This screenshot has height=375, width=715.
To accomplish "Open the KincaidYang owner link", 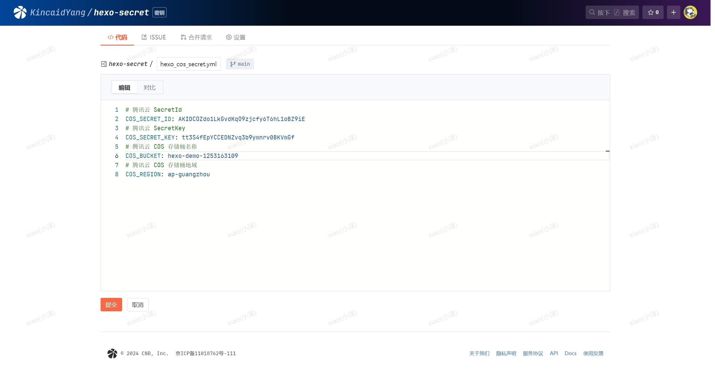I will pos(58,13).
